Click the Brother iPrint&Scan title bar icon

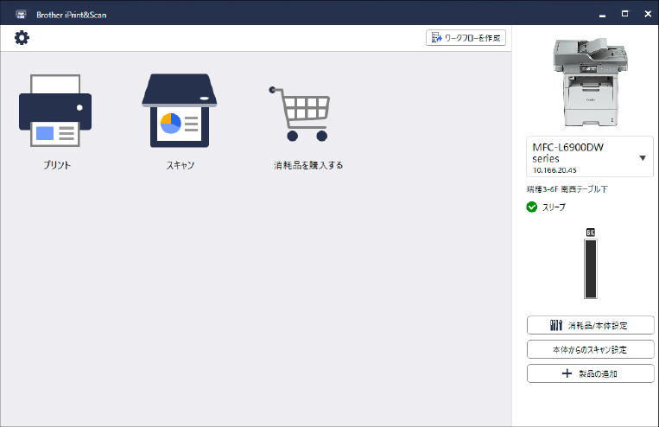[21, 13]
